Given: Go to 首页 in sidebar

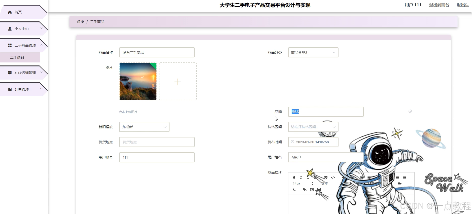Looking at the screenshot, I should coord(24,12).
